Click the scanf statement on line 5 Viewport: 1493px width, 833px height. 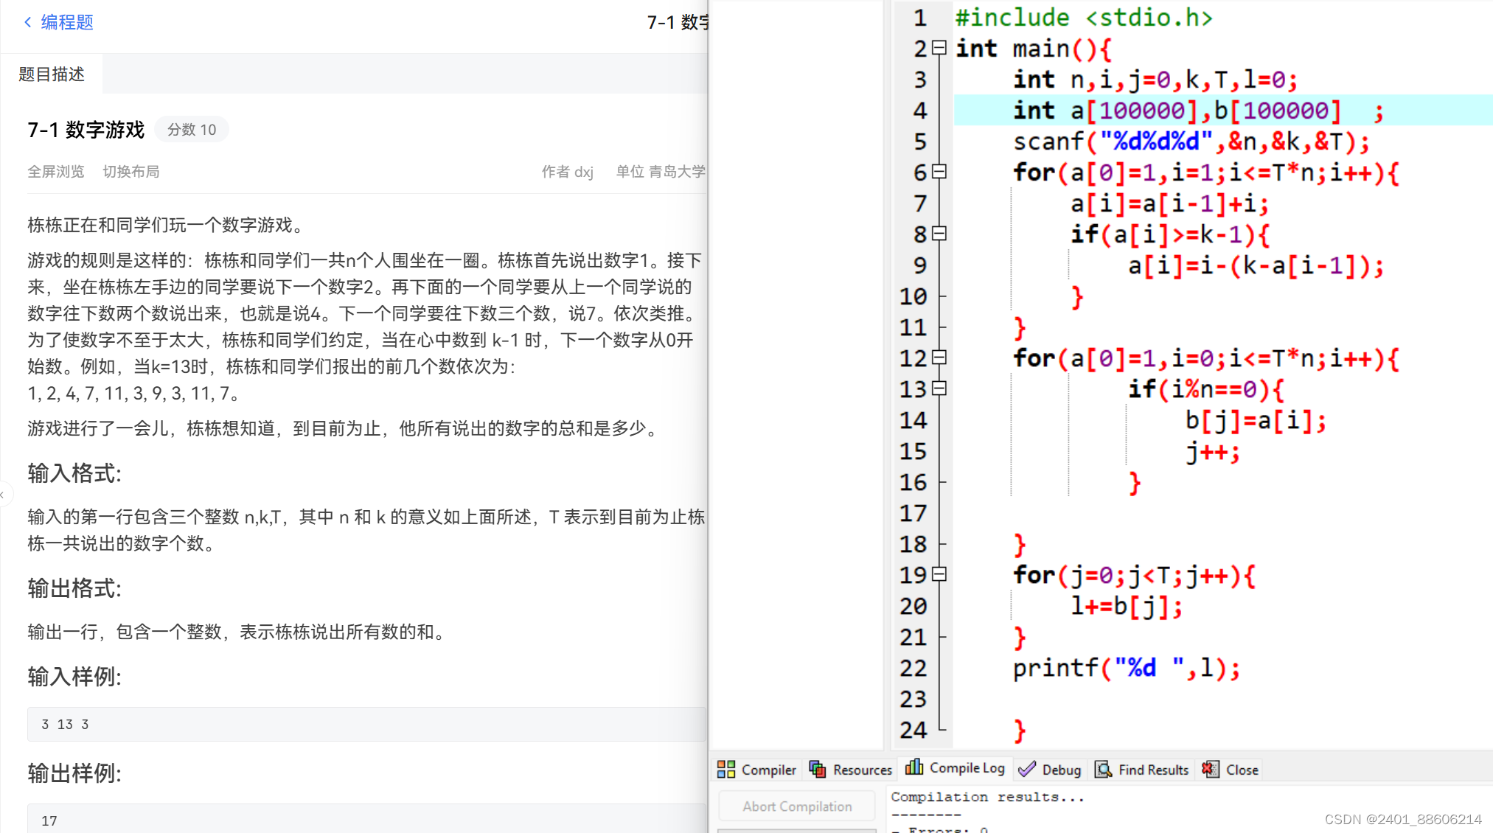click(x=1191, y=142)
